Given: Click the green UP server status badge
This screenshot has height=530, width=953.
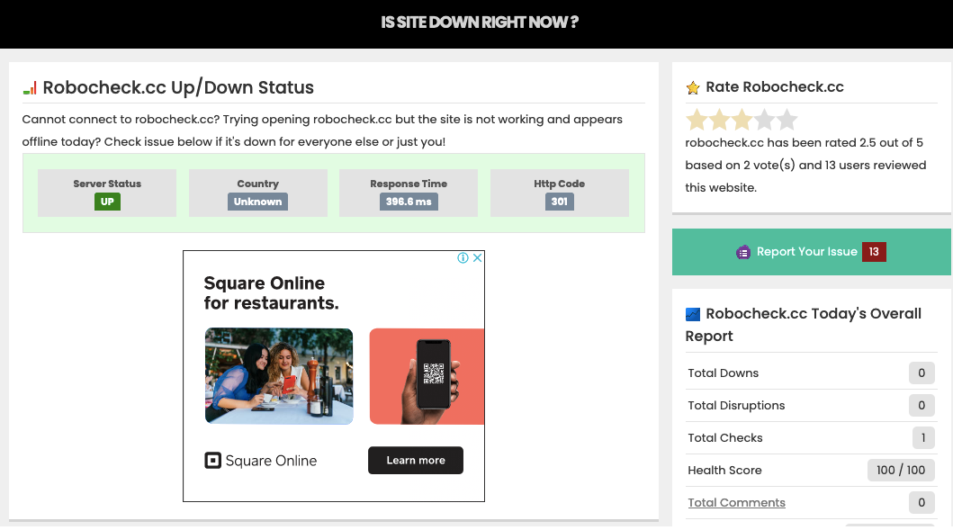Looking at the screenshot, I should click(x=106, y=202).
